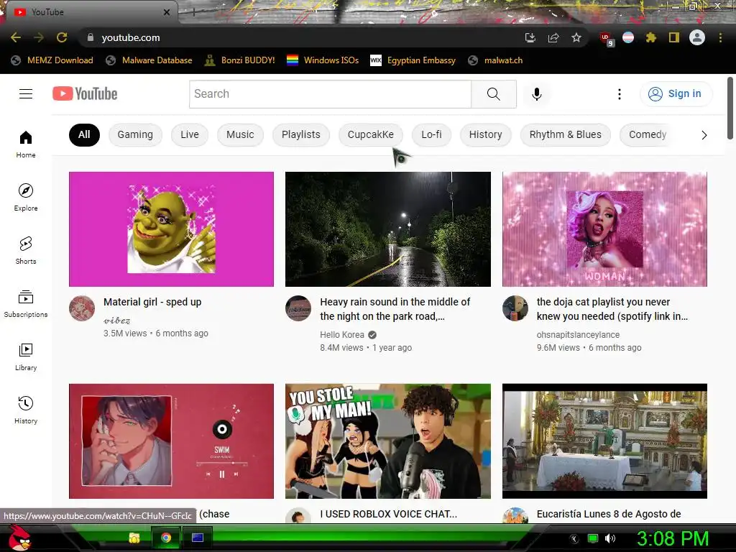Open the red SWIM music thumbnail
736x552 pixels.
click(171, 441)
